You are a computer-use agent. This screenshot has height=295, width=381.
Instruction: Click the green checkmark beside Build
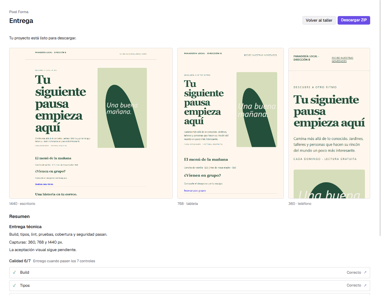coord(14,272)
